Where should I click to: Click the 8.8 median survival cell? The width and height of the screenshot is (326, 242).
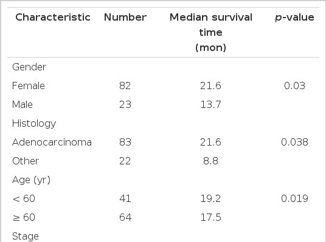tap(210, 161)
